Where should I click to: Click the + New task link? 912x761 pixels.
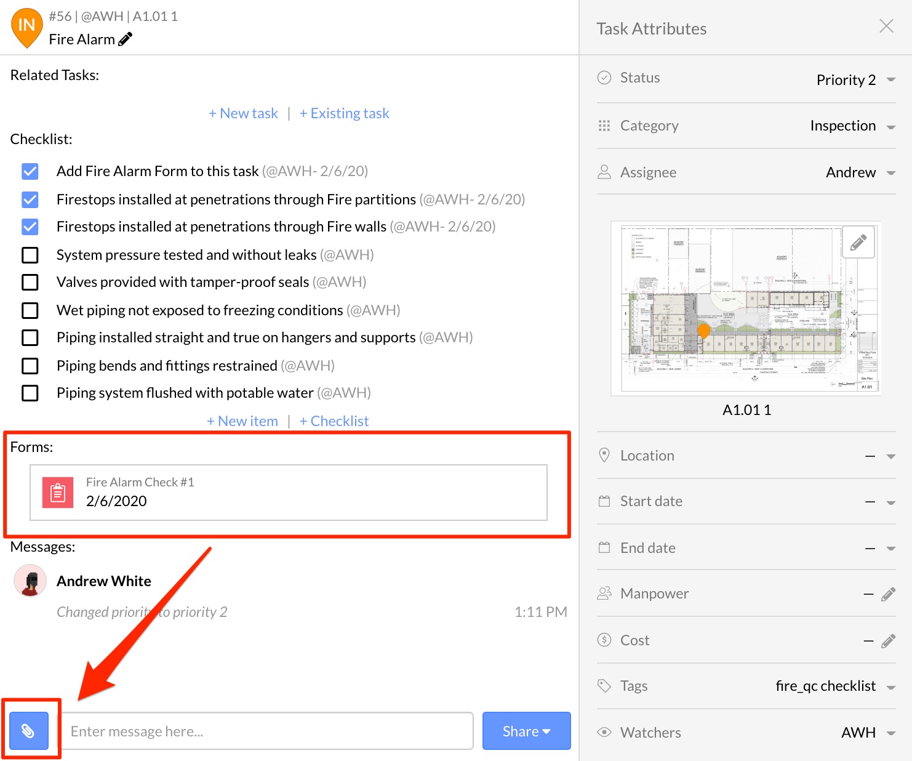point(244,113)
